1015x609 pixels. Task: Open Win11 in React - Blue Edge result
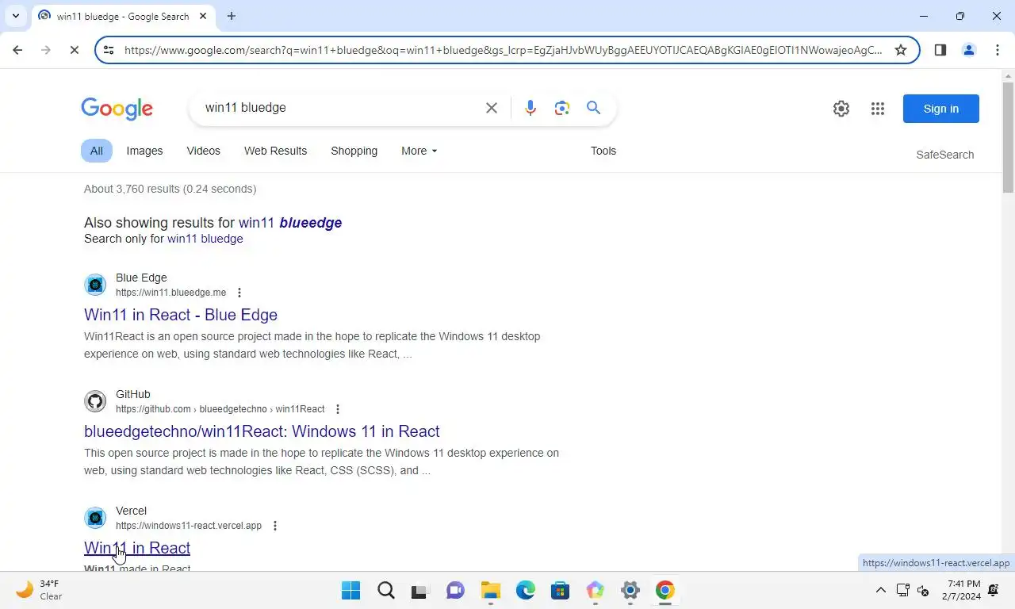tap(181, 315)
